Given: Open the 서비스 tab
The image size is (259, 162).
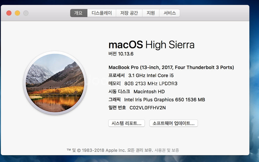Looking at the screenshot, I should pyautogui.click(x=170, y=13).
